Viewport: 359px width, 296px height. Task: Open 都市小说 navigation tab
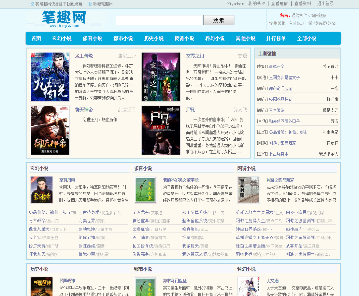[123, 38]
